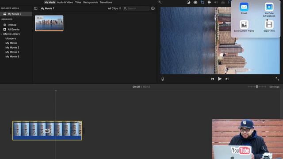Open the My Movie event
The width and height of the screenshot is (283, 159).
pyautogui.click(x=11, y=43)
